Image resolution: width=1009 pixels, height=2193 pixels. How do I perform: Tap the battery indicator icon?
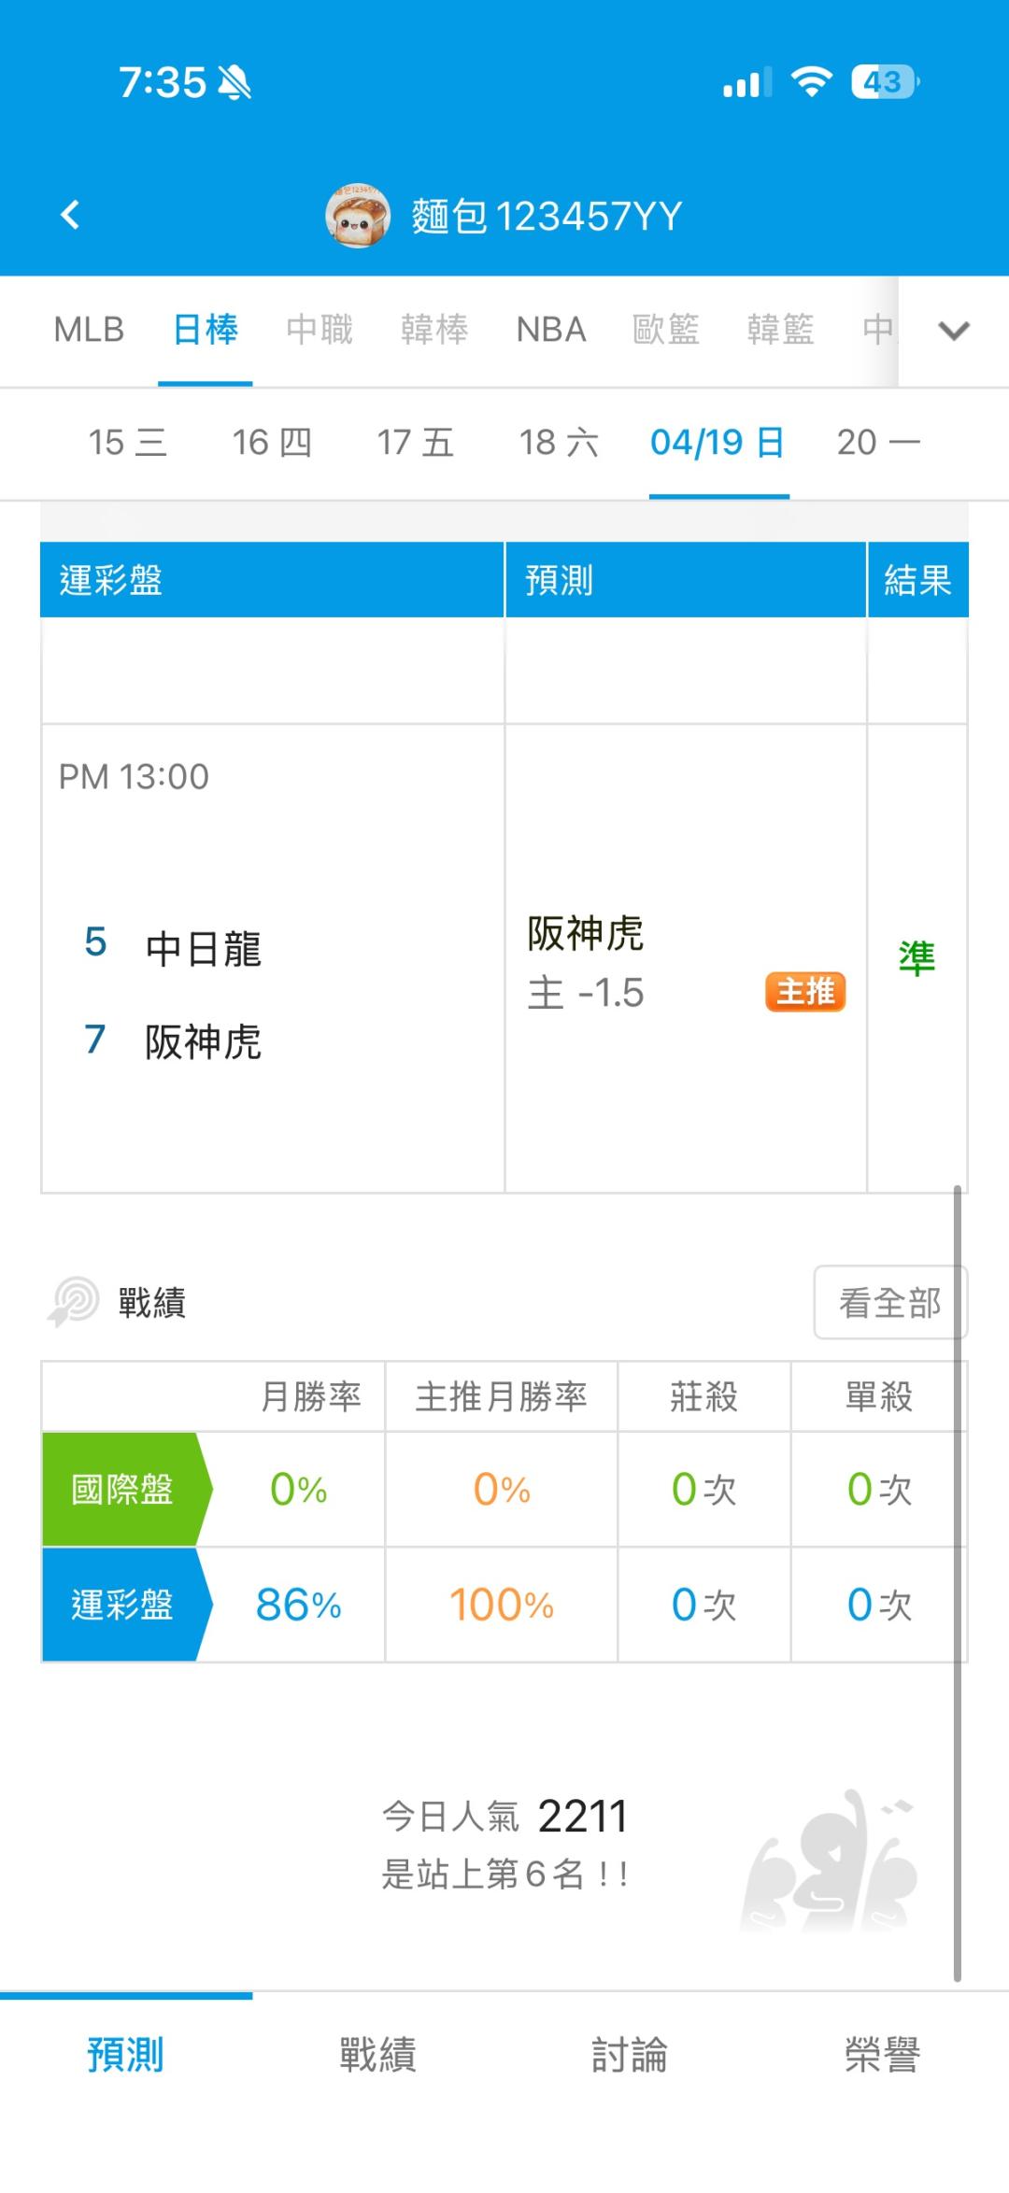[884, 82]
